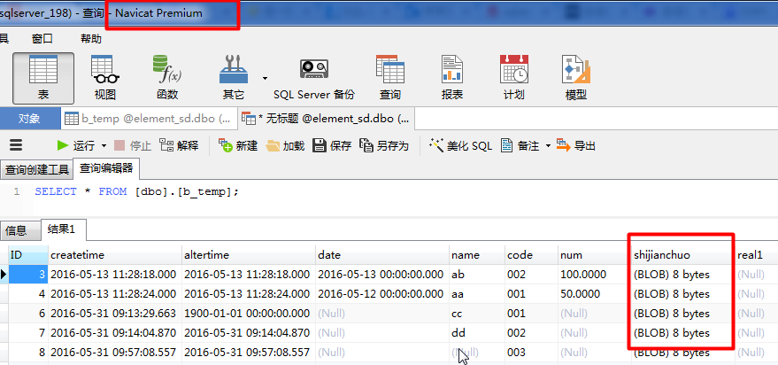Image resolution: width=778 pixels, height=365 pixels.
Task: Switch to the 查询创建工具 tab
Action: 36,169
